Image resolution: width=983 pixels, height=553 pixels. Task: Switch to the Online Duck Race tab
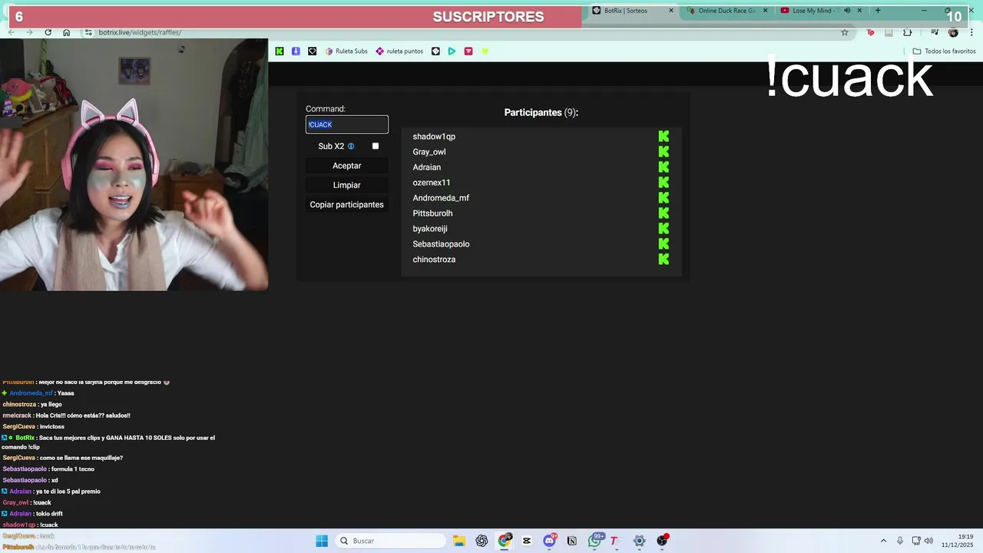point(726,11)
